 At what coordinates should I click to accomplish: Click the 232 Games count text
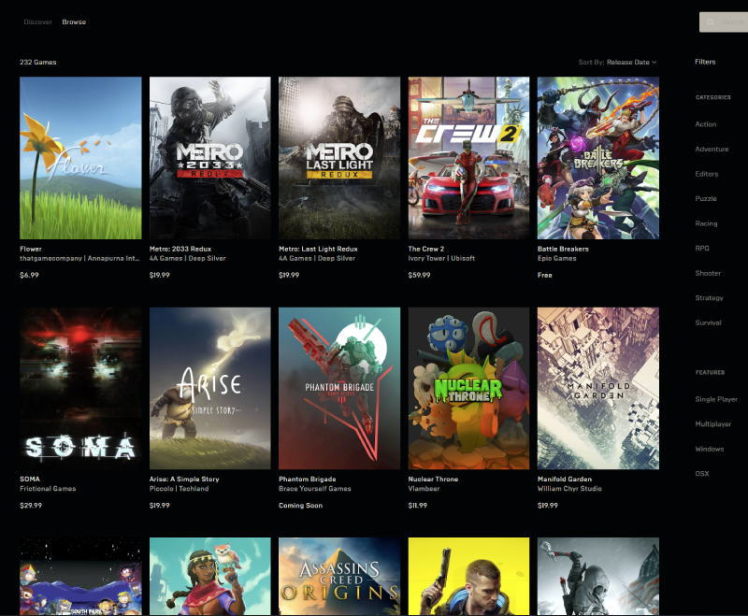pyautogui.click(x=37, y=62)
